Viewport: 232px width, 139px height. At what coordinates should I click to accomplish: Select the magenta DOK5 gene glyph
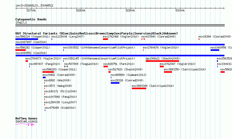[x=25, y=125]
